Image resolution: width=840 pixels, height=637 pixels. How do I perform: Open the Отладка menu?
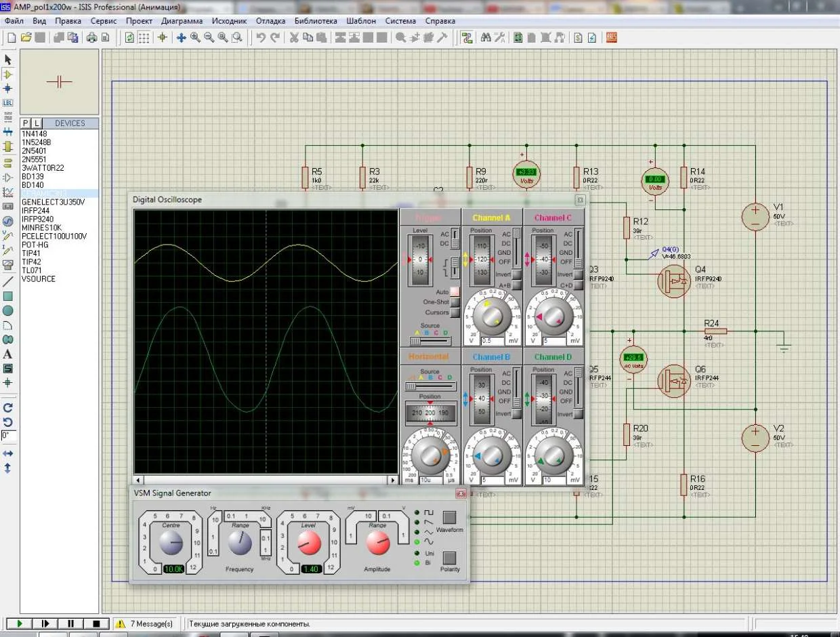[270, 21]
